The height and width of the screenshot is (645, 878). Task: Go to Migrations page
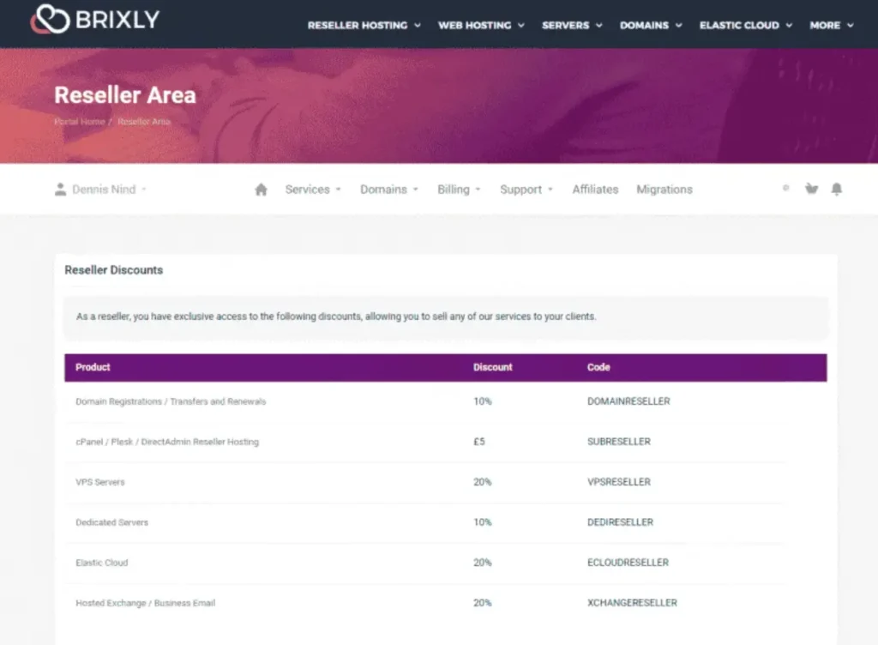point(665,190)
